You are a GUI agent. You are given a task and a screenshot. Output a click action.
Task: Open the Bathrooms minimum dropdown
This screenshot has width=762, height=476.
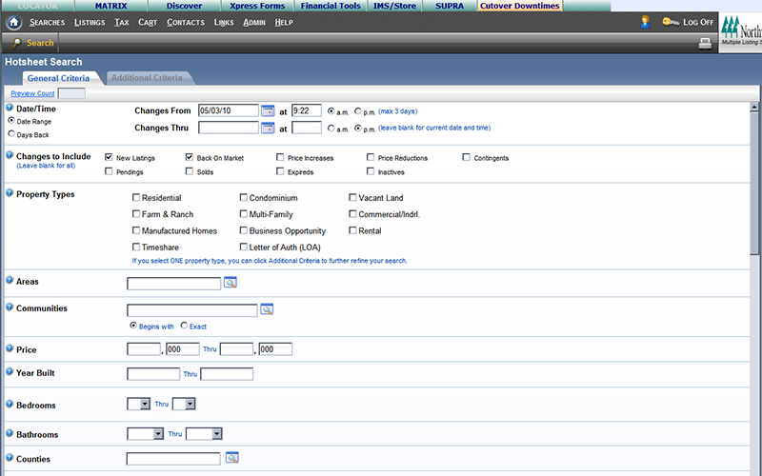pyautogui.click(x=158, y=434)
